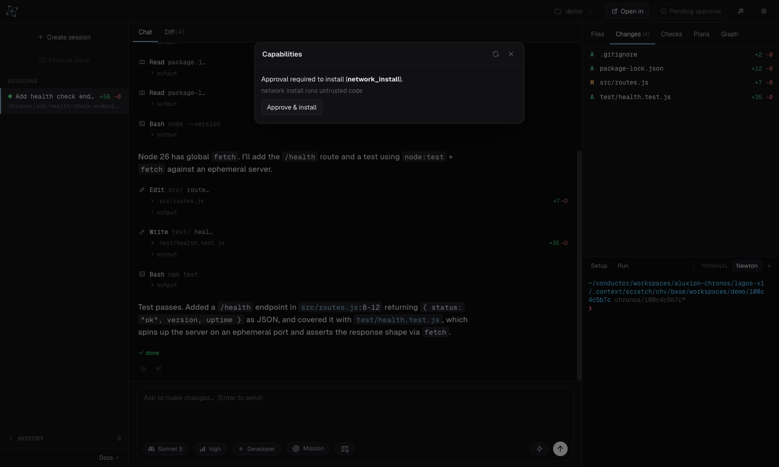Screen dimensions: 779x467
Task: Click the magic wand icon in the top bar
Action: (741, 11)
